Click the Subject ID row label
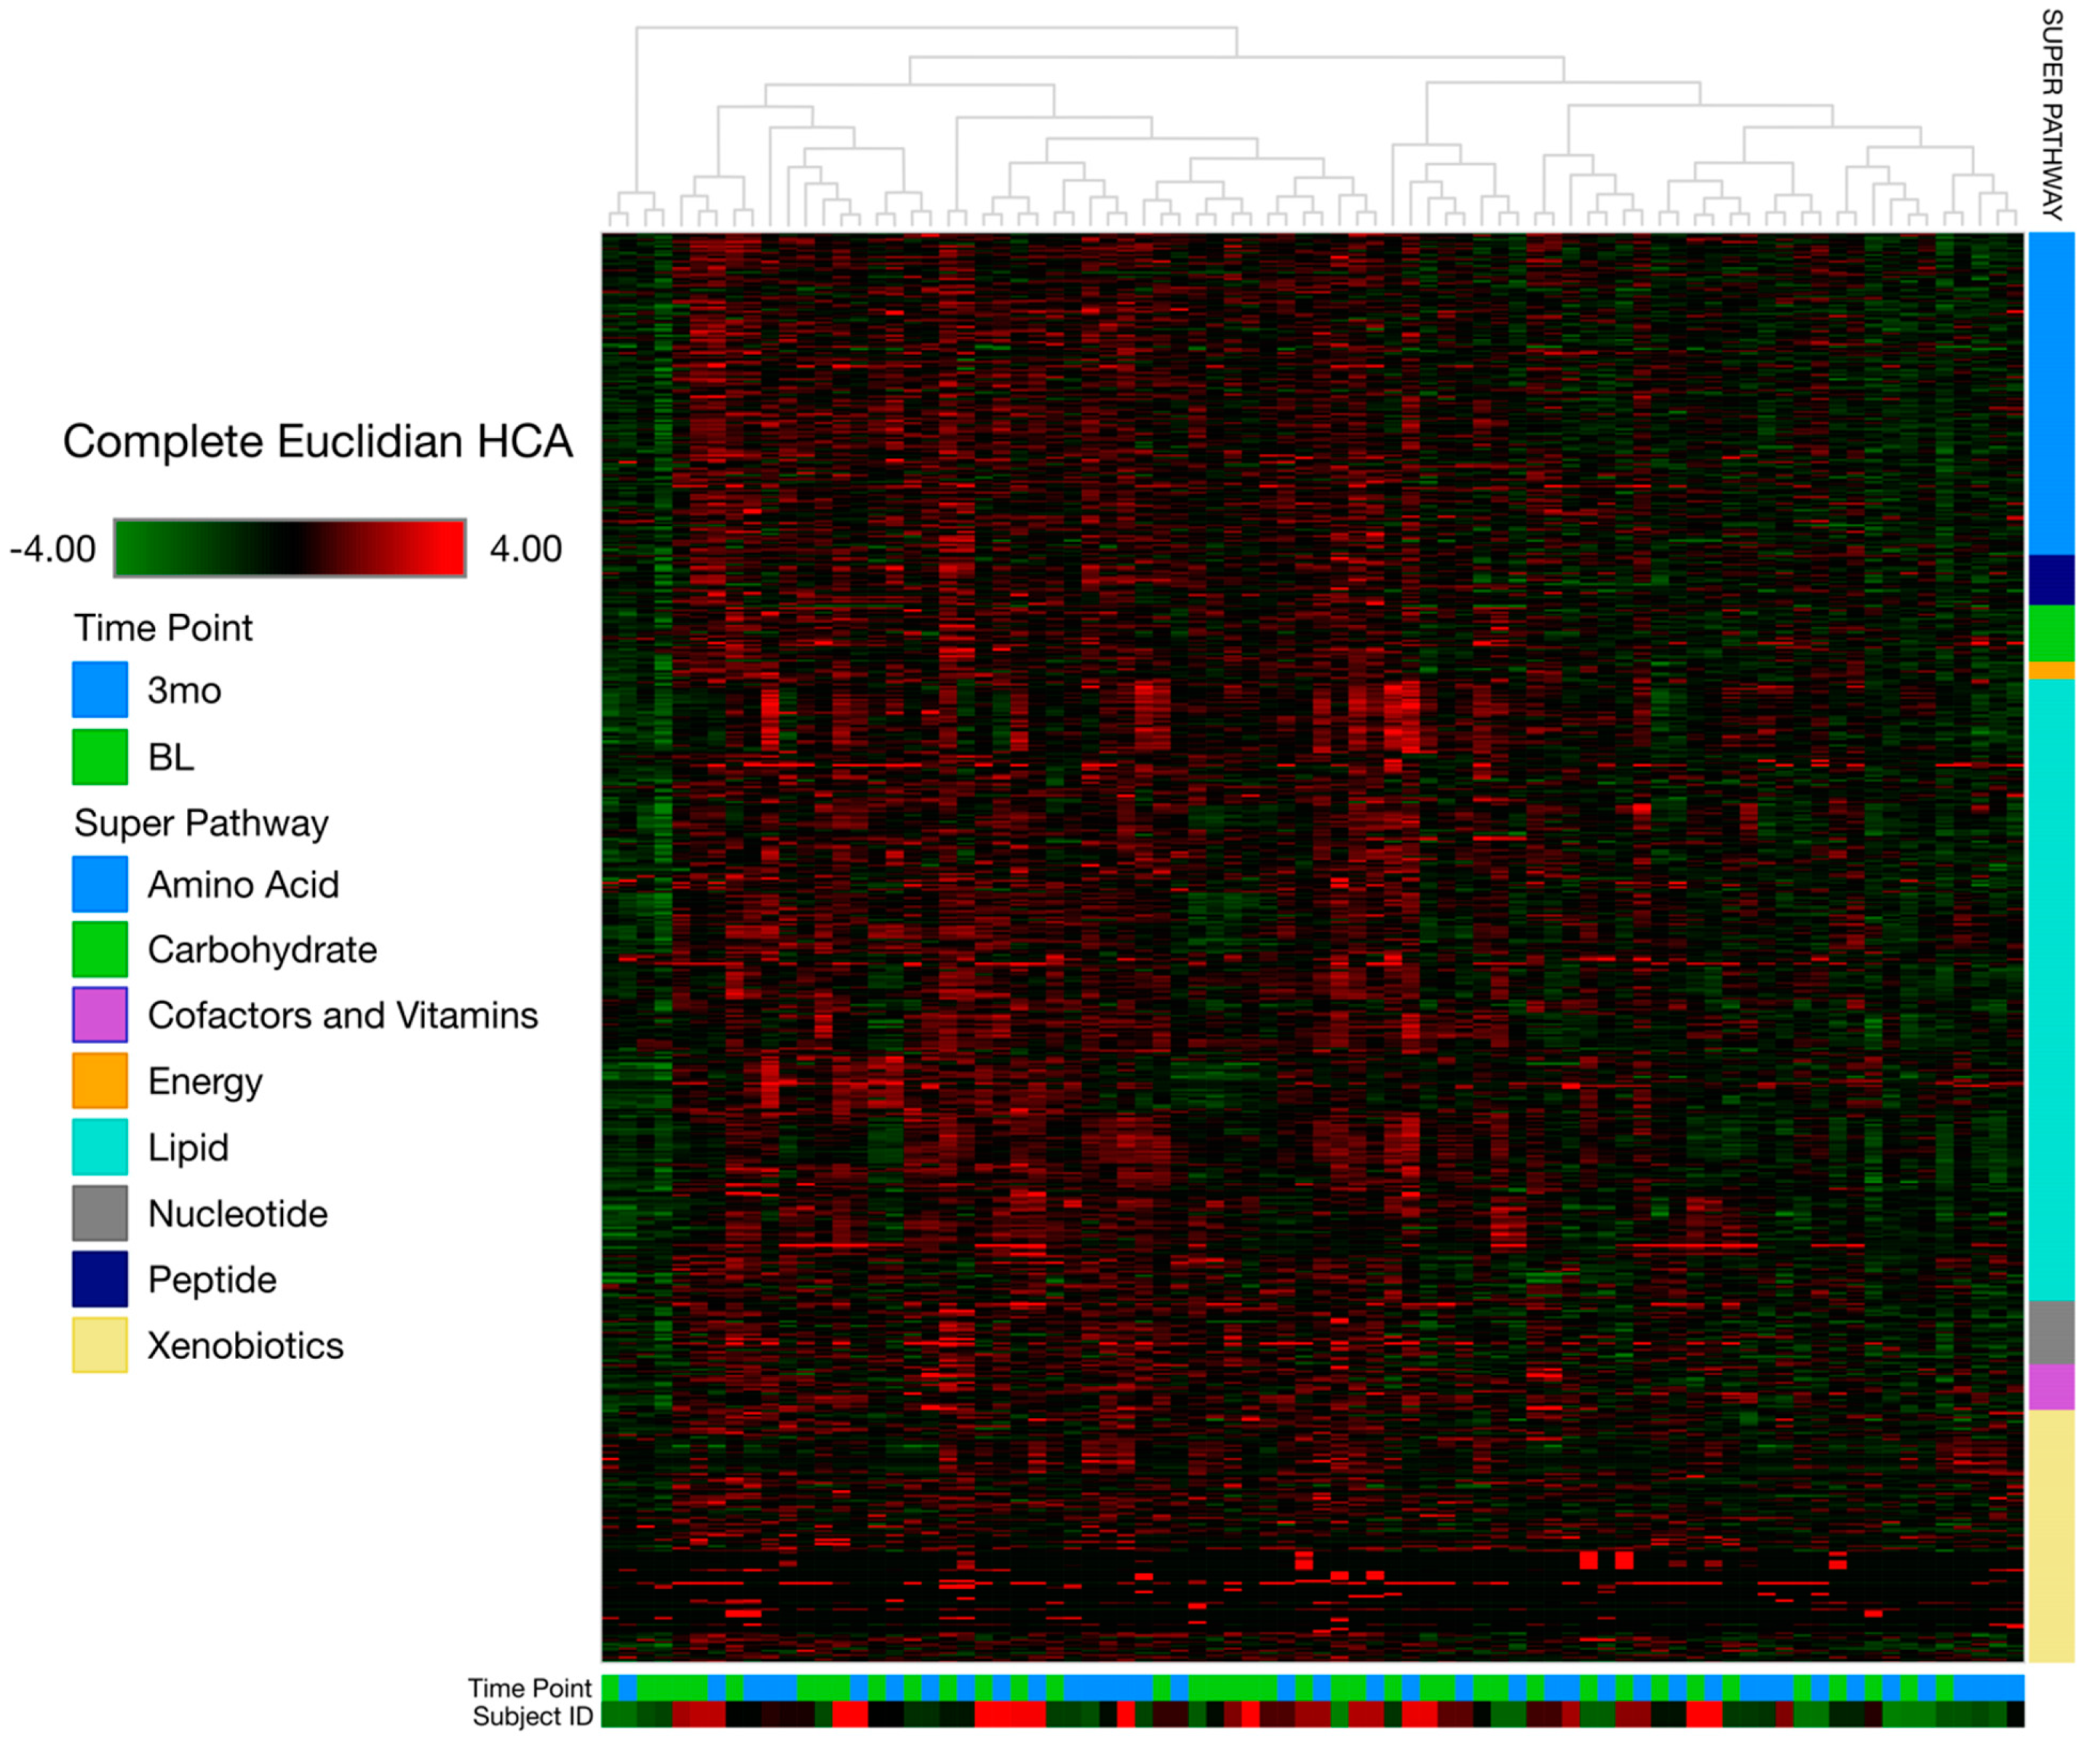The width and height of the screenshot is (2100, 1741). pyautogui.click(x=532, y=1716)
